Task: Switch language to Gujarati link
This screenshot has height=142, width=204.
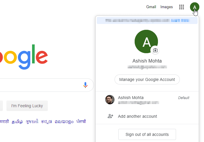Action: (x=32, y=122)
